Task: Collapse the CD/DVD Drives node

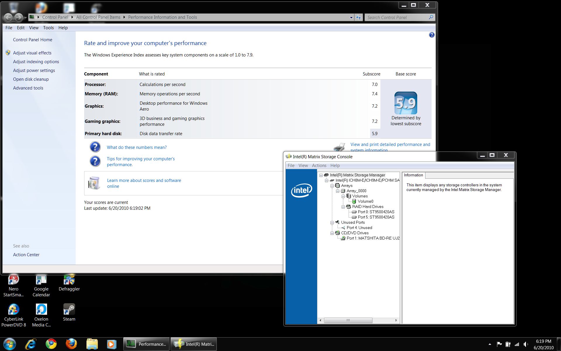Action: 332,233
